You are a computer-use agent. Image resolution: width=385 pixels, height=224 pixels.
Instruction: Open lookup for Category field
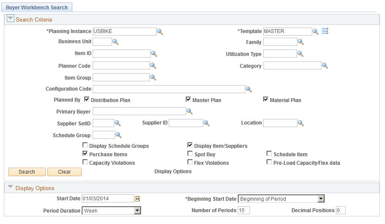(x=325, y=66)
